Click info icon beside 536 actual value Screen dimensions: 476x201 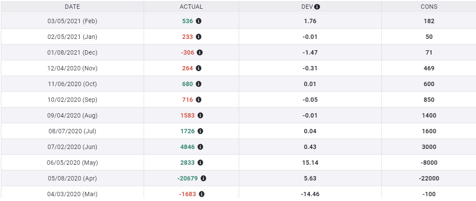tap(198, 21)
